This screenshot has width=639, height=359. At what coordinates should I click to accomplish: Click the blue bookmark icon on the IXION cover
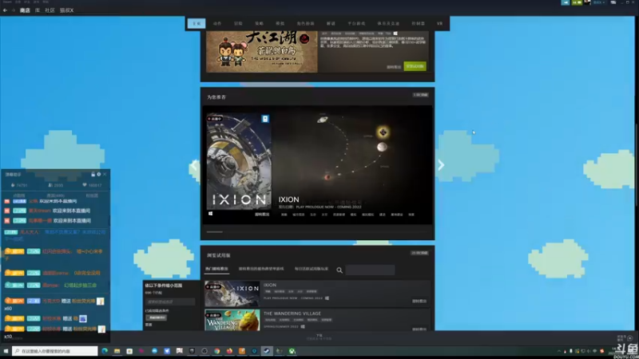(265, 118)
